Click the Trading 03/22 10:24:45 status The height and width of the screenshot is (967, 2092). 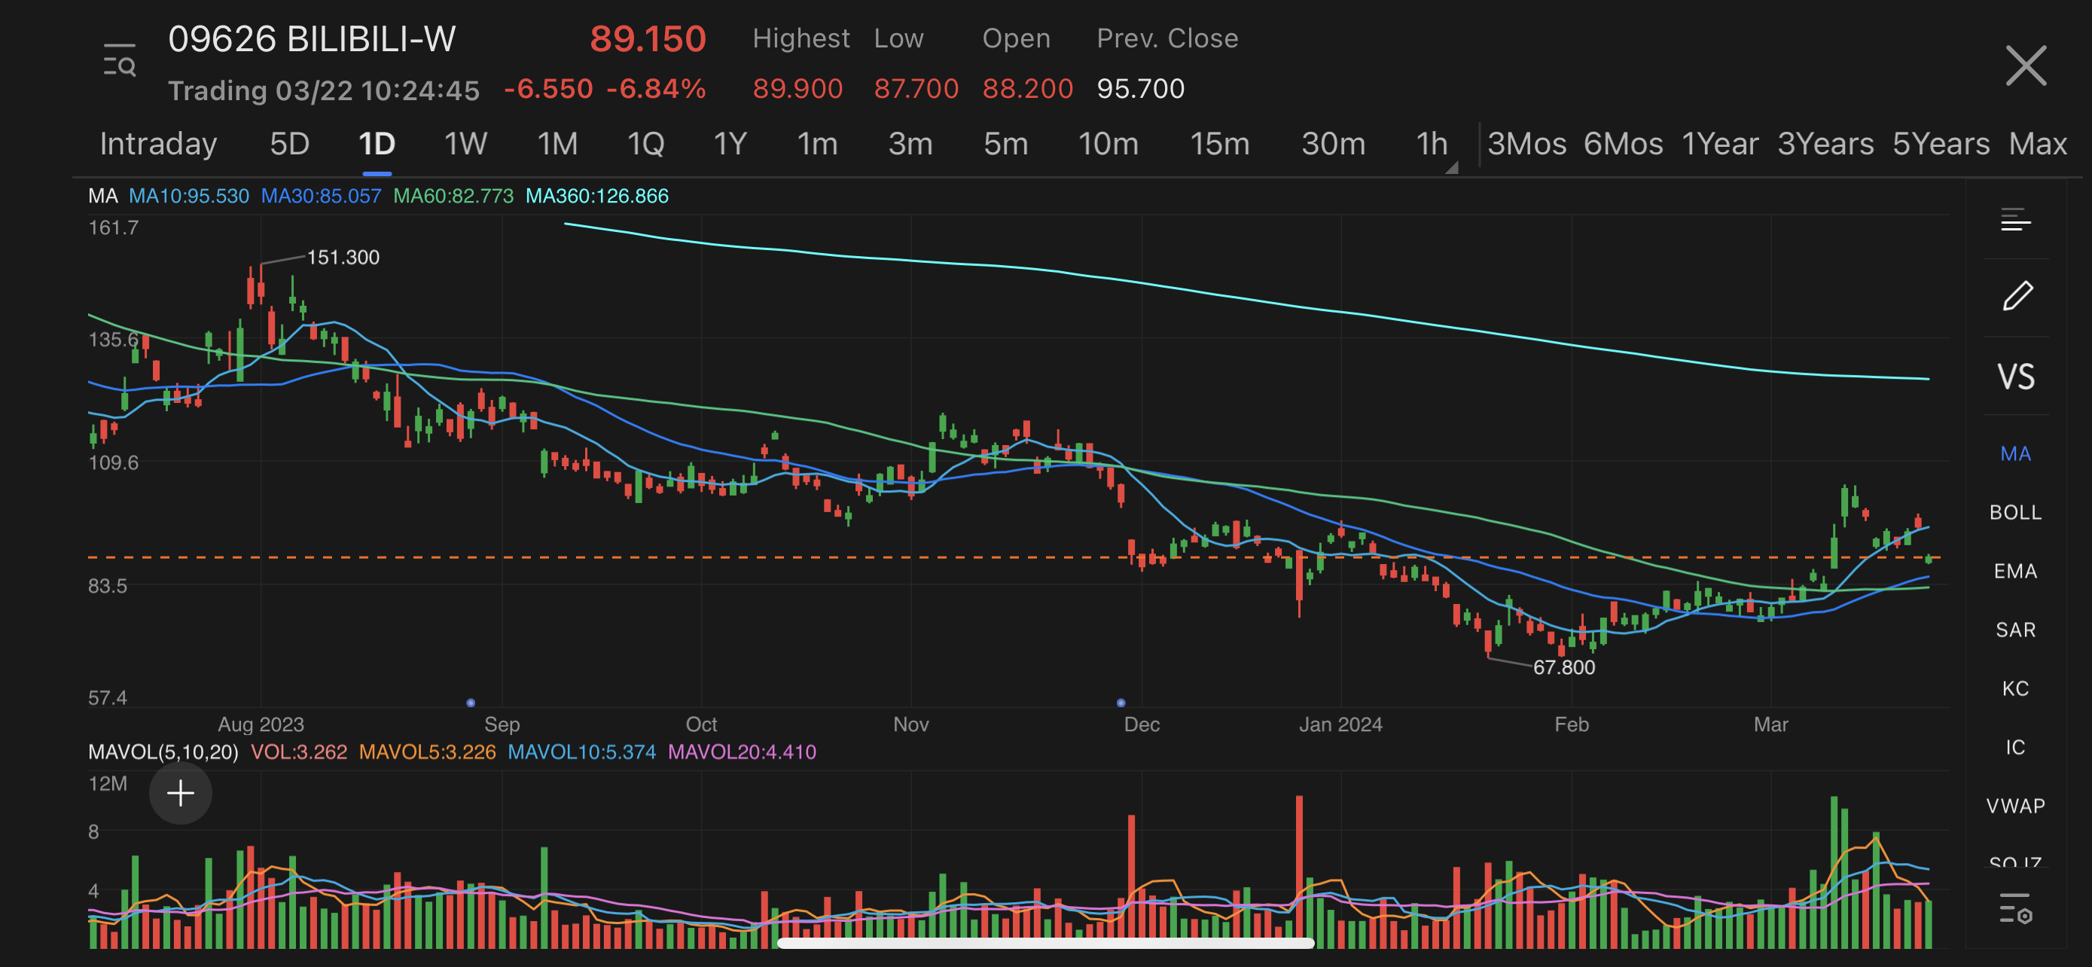tap(324, 90)
